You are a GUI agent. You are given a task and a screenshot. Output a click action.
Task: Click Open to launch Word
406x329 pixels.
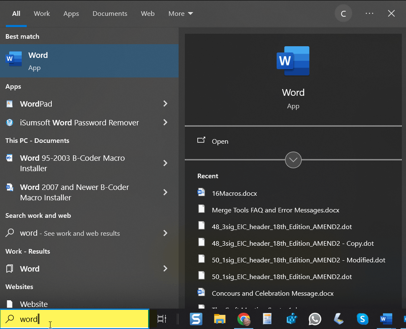[x=219, y=141]
